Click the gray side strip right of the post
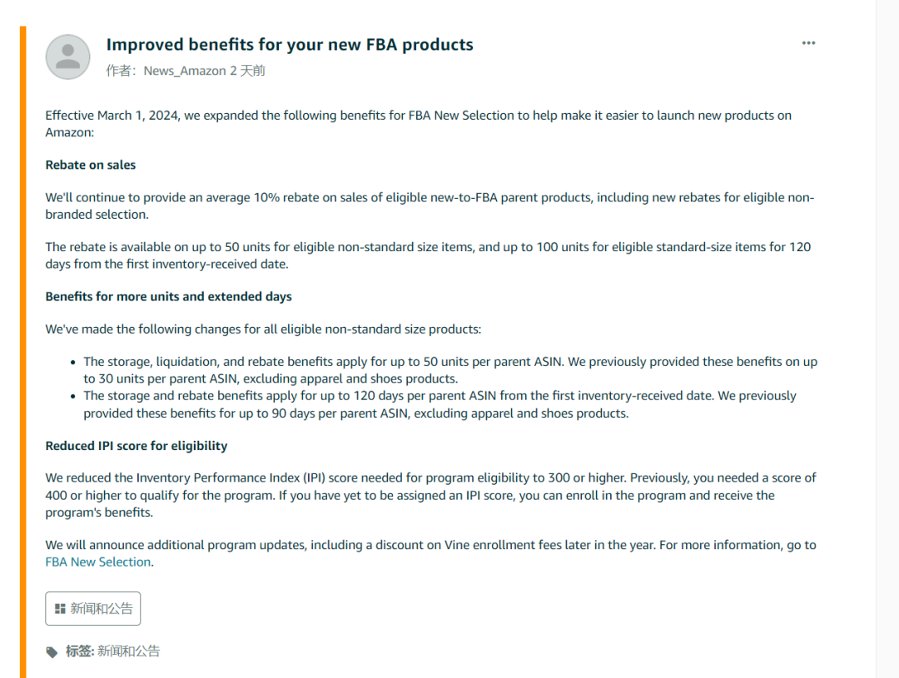Screen dimensions: 899x678 (x=887, y=333)
